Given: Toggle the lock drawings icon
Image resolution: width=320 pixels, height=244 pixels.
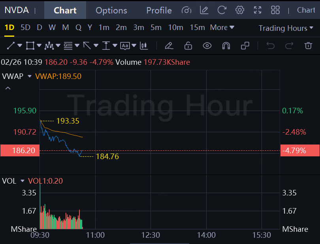Looking at the screenshot, I should (x=188, y=46).
